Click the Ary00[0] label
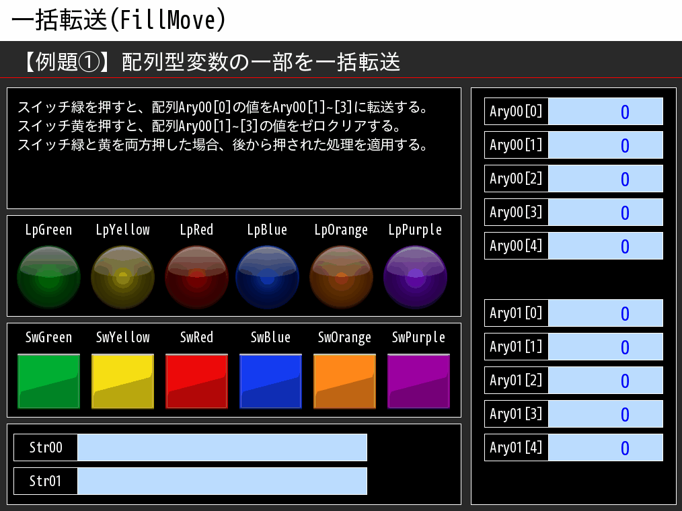The width and height of the screenshot is (682, 511). point(517,112)
